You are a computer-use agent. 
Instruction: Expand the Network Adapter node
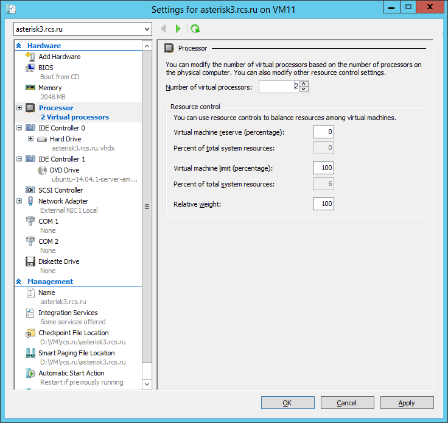19,201
